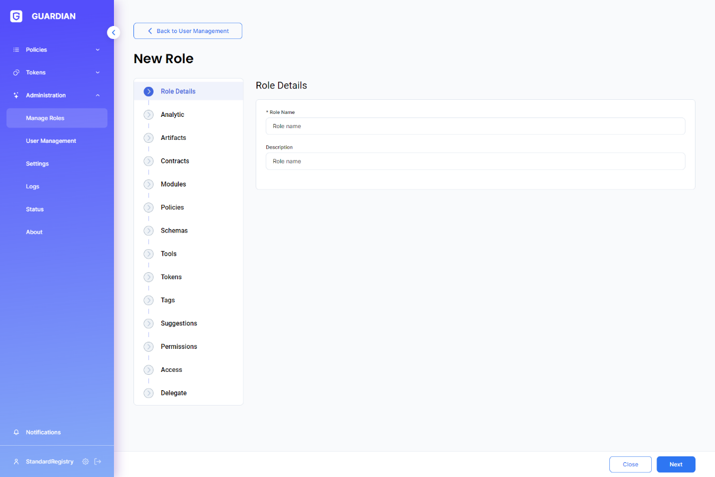This screenshot has width=715, height=477.
Task: Click the StandardRegistry user icon
Action: click(17, 462)
